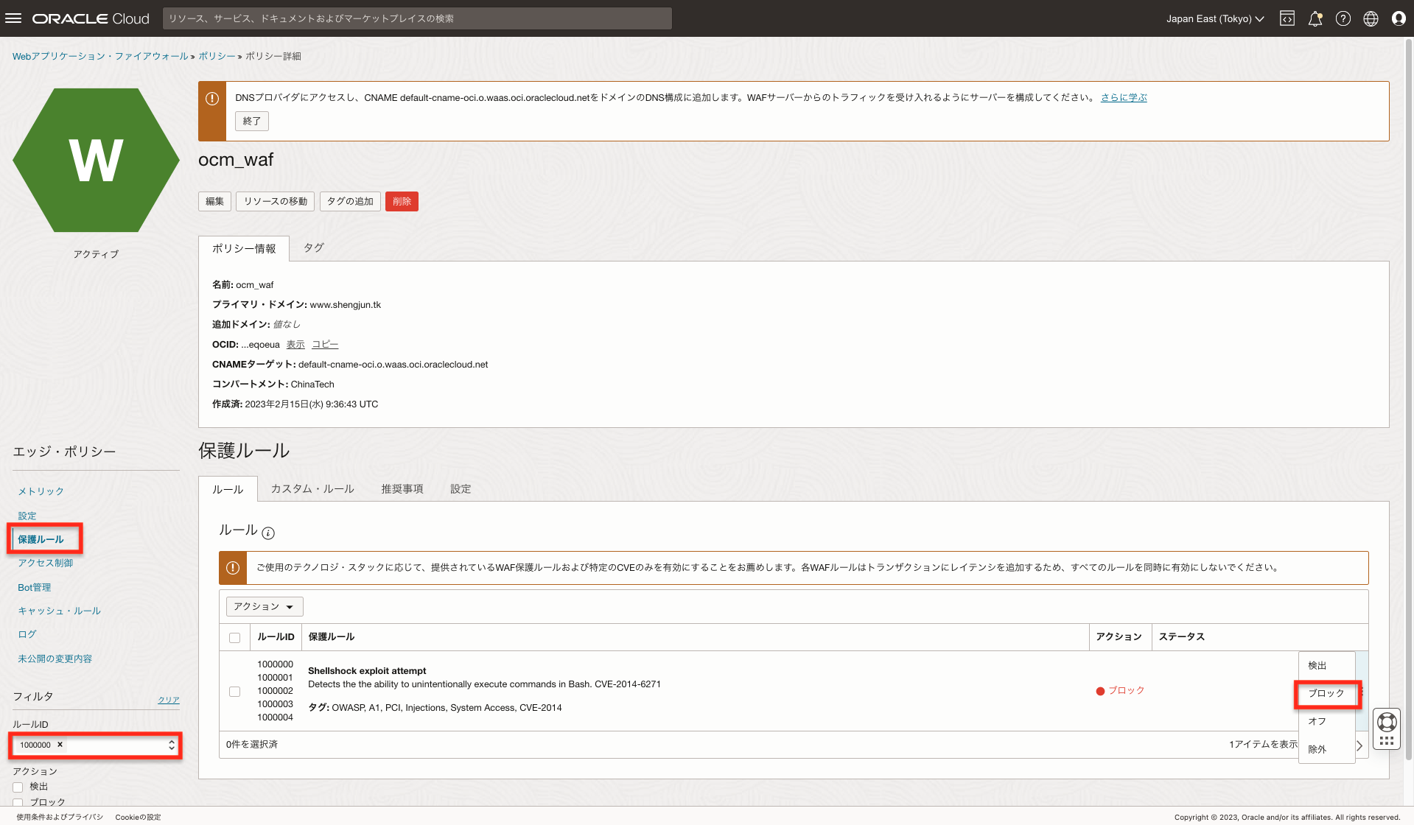
Task: Open the 推奨事項 tab
Action: click(x=402, y=489)
